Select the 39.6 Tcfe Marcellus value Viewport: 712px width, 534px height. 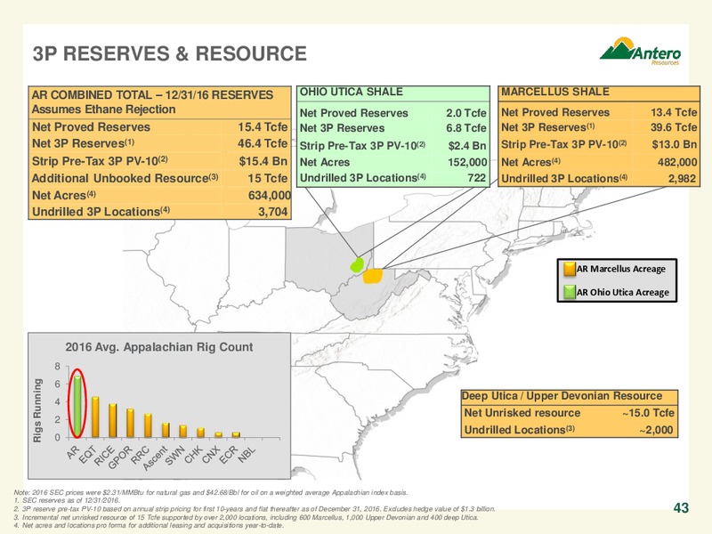pos(674,127)
